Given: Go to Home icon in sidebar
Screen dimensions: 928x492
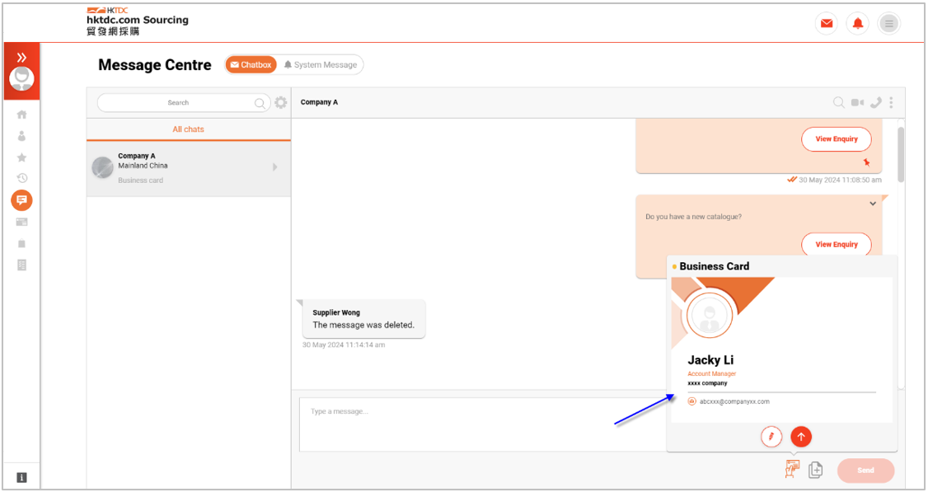Looking at the screenshot, I should tap(21, 115).
